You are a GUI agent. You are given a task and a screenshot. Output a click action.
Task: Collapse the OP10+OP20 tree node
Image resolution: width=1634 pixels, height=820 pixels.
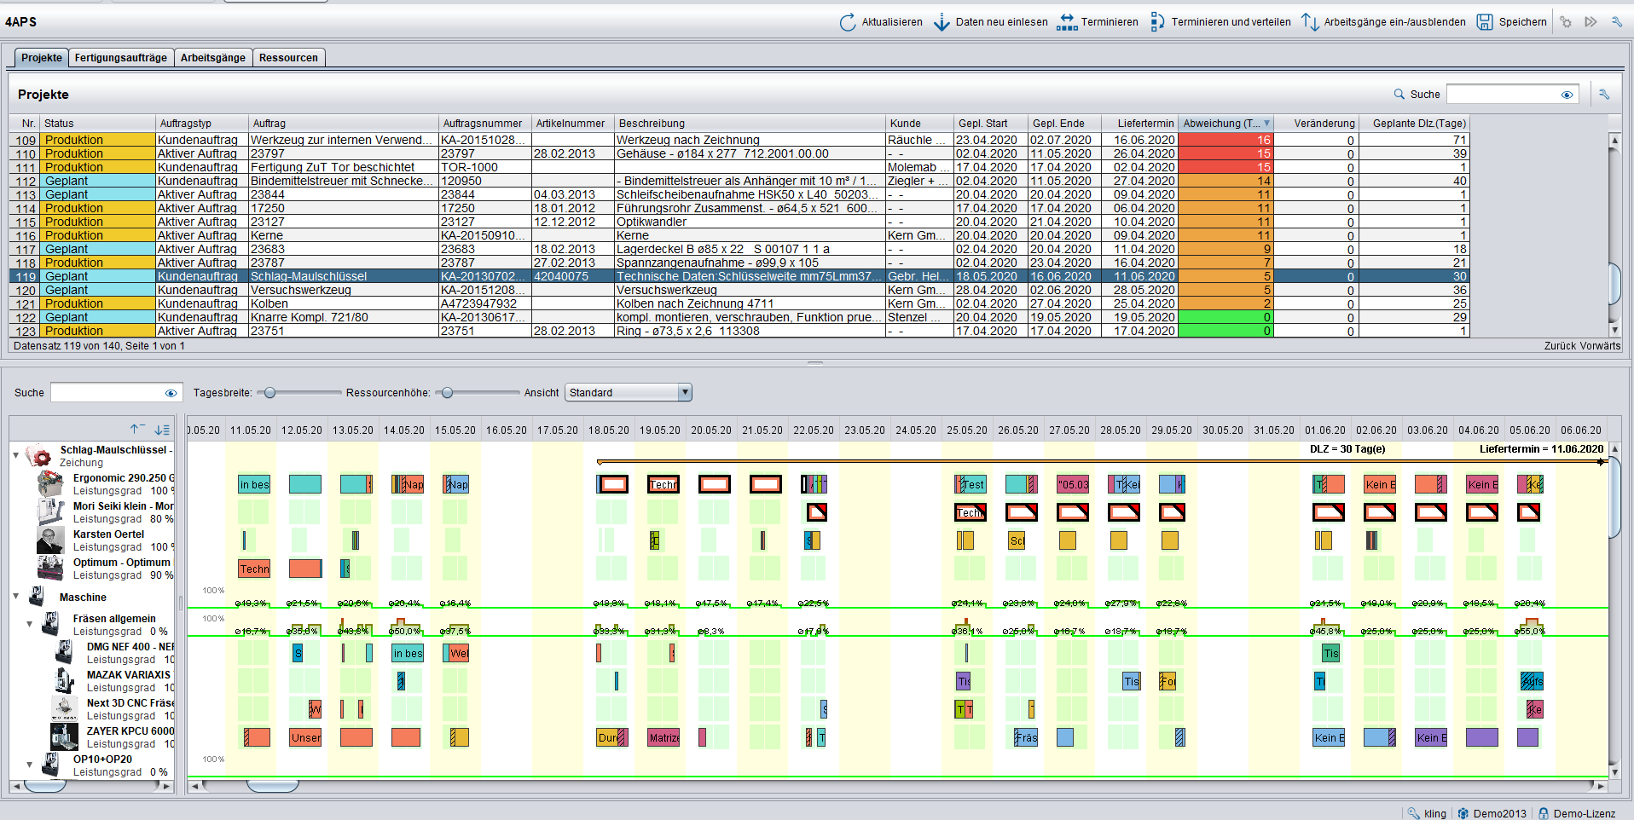pyautogui.click(x=30, y=765)
